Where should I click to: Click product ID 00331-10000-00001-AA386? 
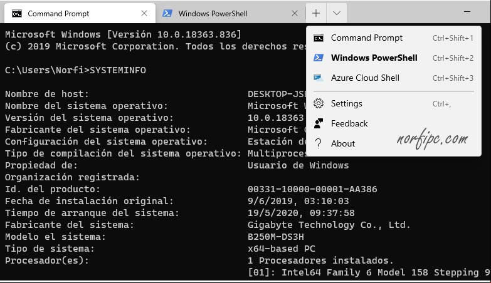(x=312, y=189)
